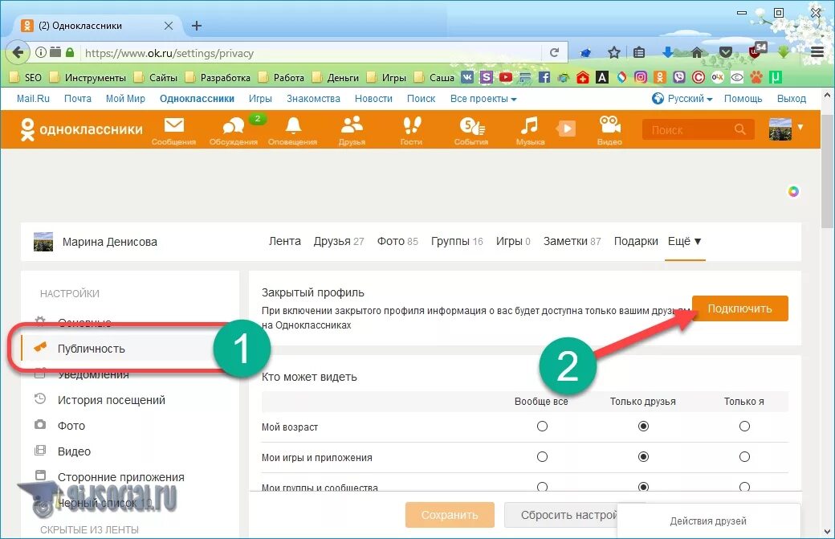
Task: Select Вообще все for Мои игры и приложения
Action: click(542, 456)
